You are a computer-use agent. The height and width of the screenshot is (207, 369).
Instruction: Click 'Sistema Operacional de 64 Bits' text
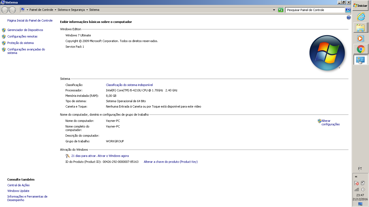click(126, 101)
